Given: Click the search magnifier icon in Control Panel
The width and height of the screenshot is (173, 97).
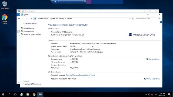Looking at the screenshot, I should [159, 19].
